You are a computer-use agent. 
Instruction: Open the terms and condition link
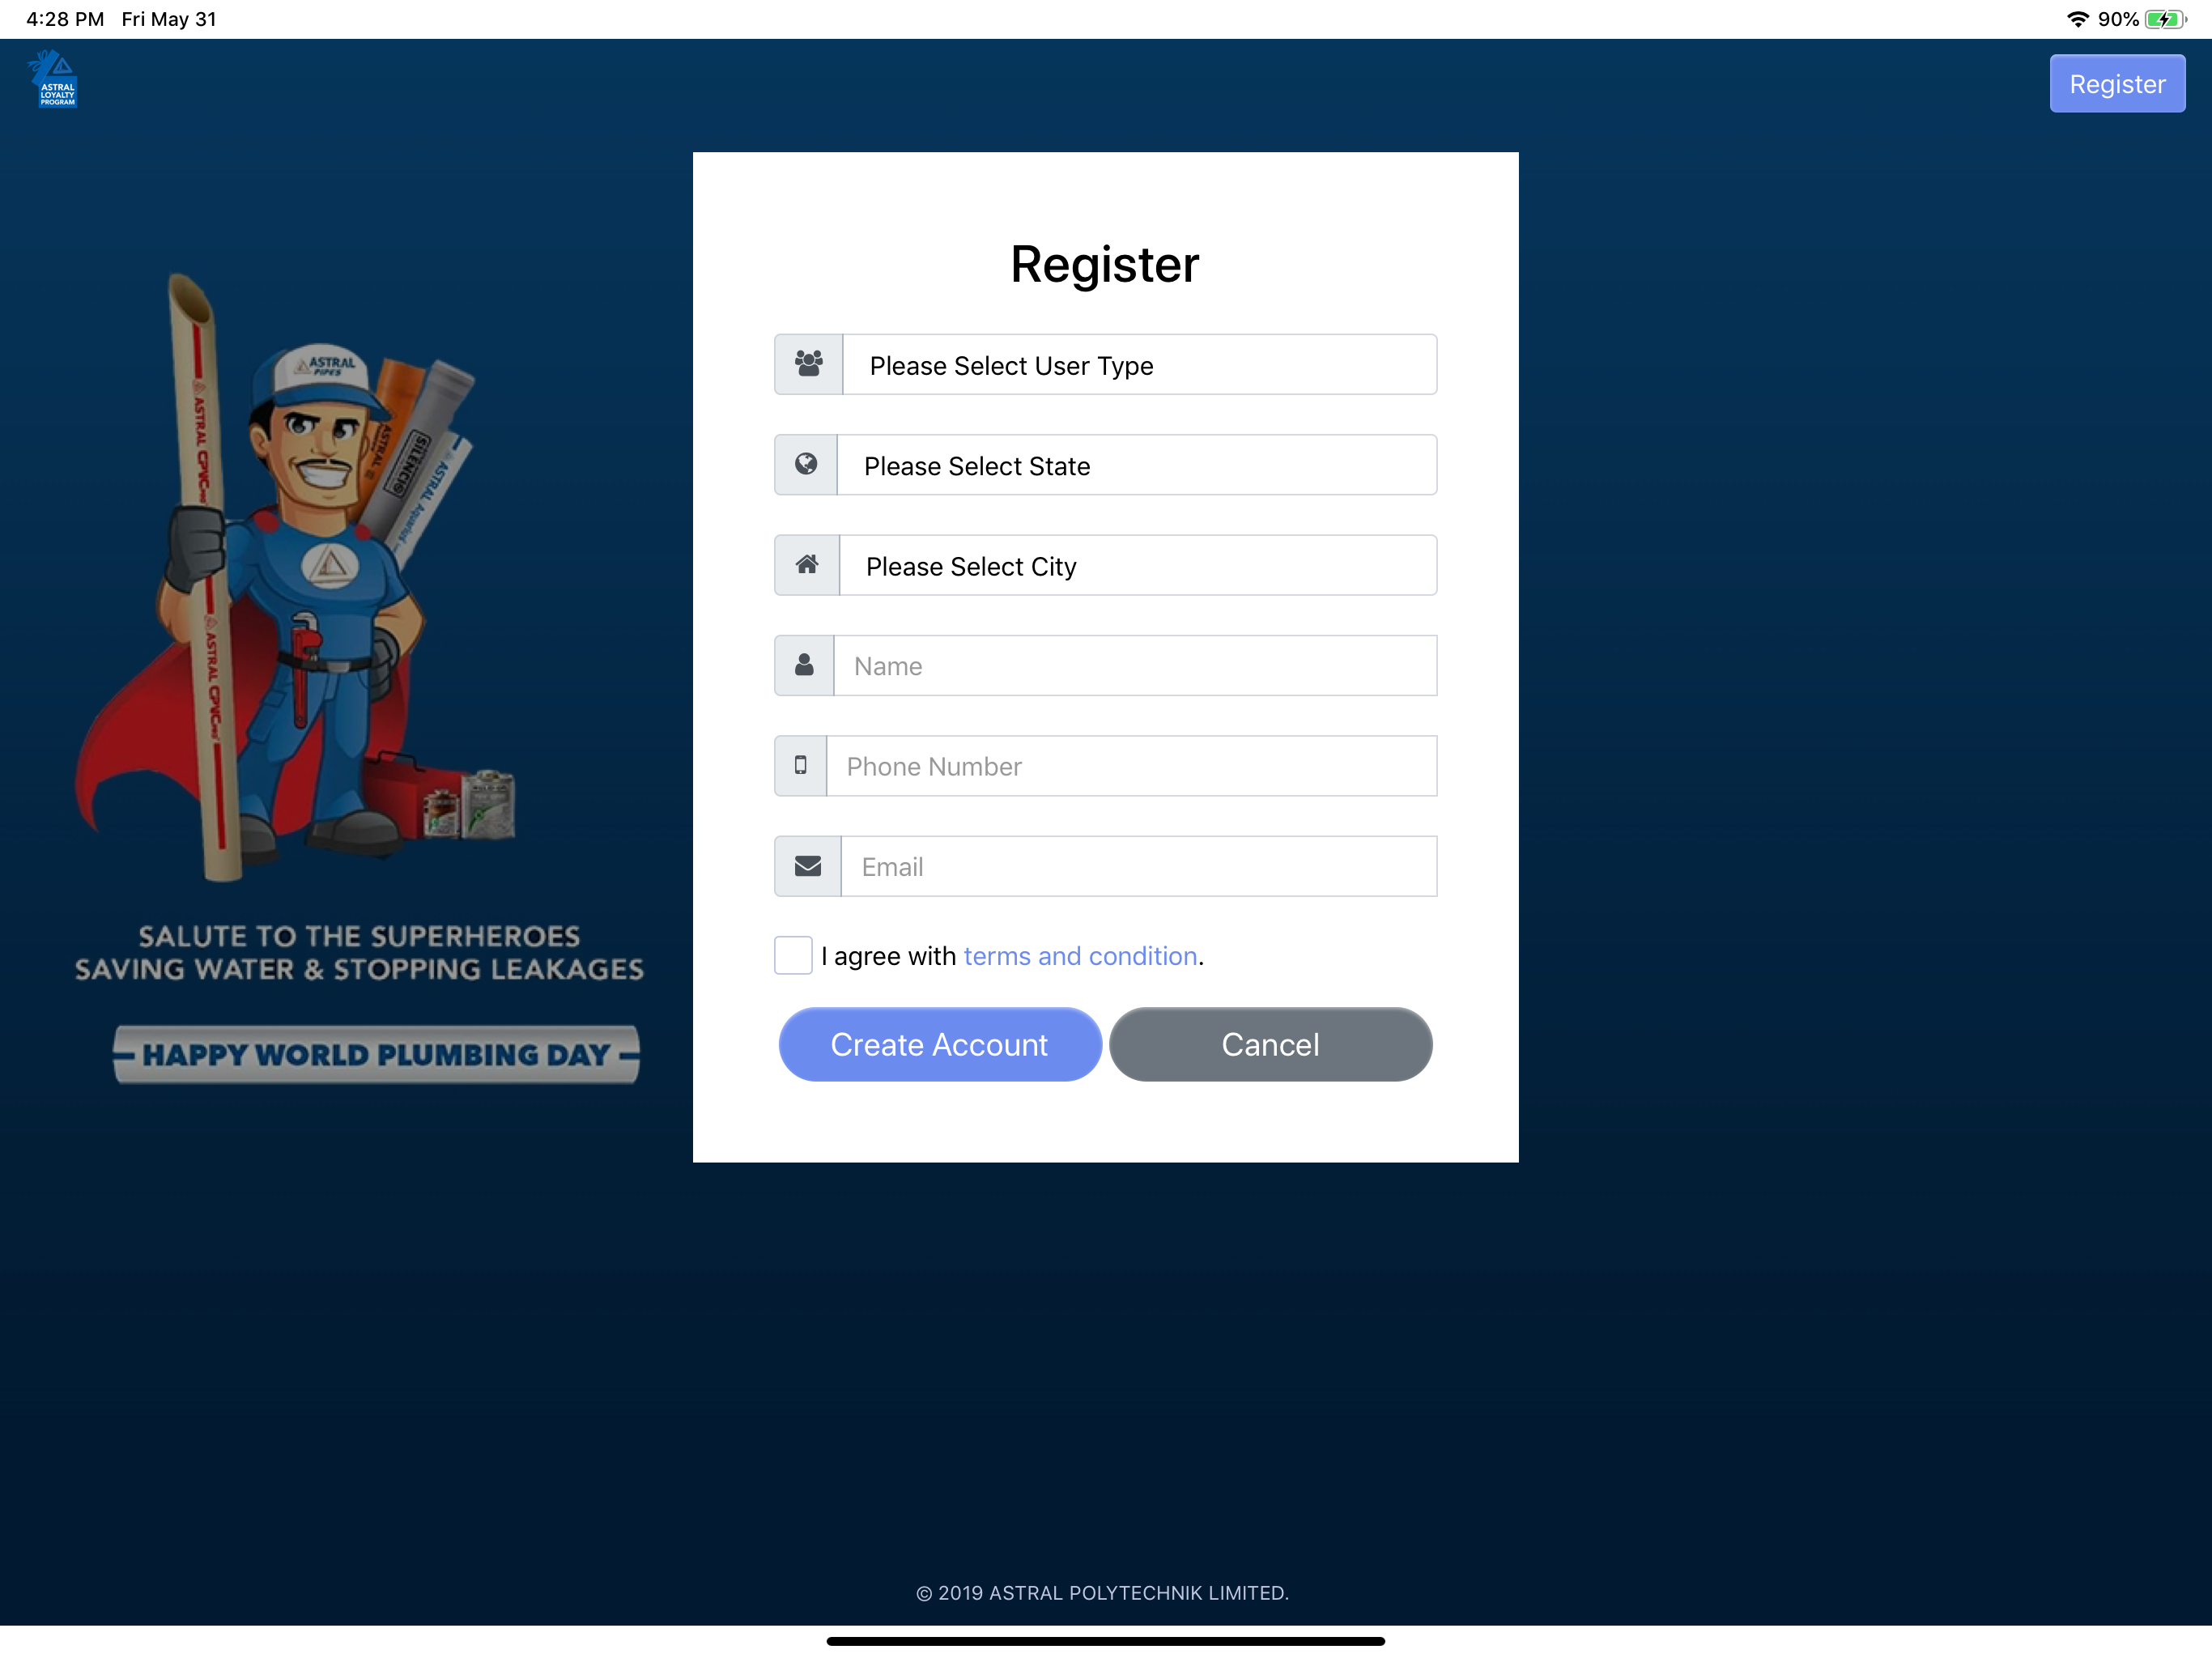(1080, 956)
